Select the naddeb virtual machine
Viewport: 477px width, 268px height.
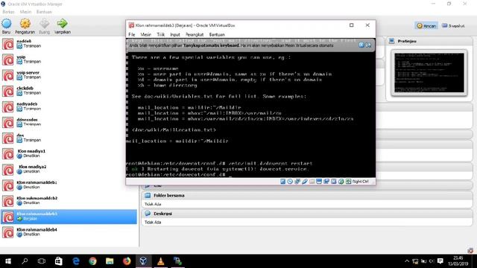point(69,44)
